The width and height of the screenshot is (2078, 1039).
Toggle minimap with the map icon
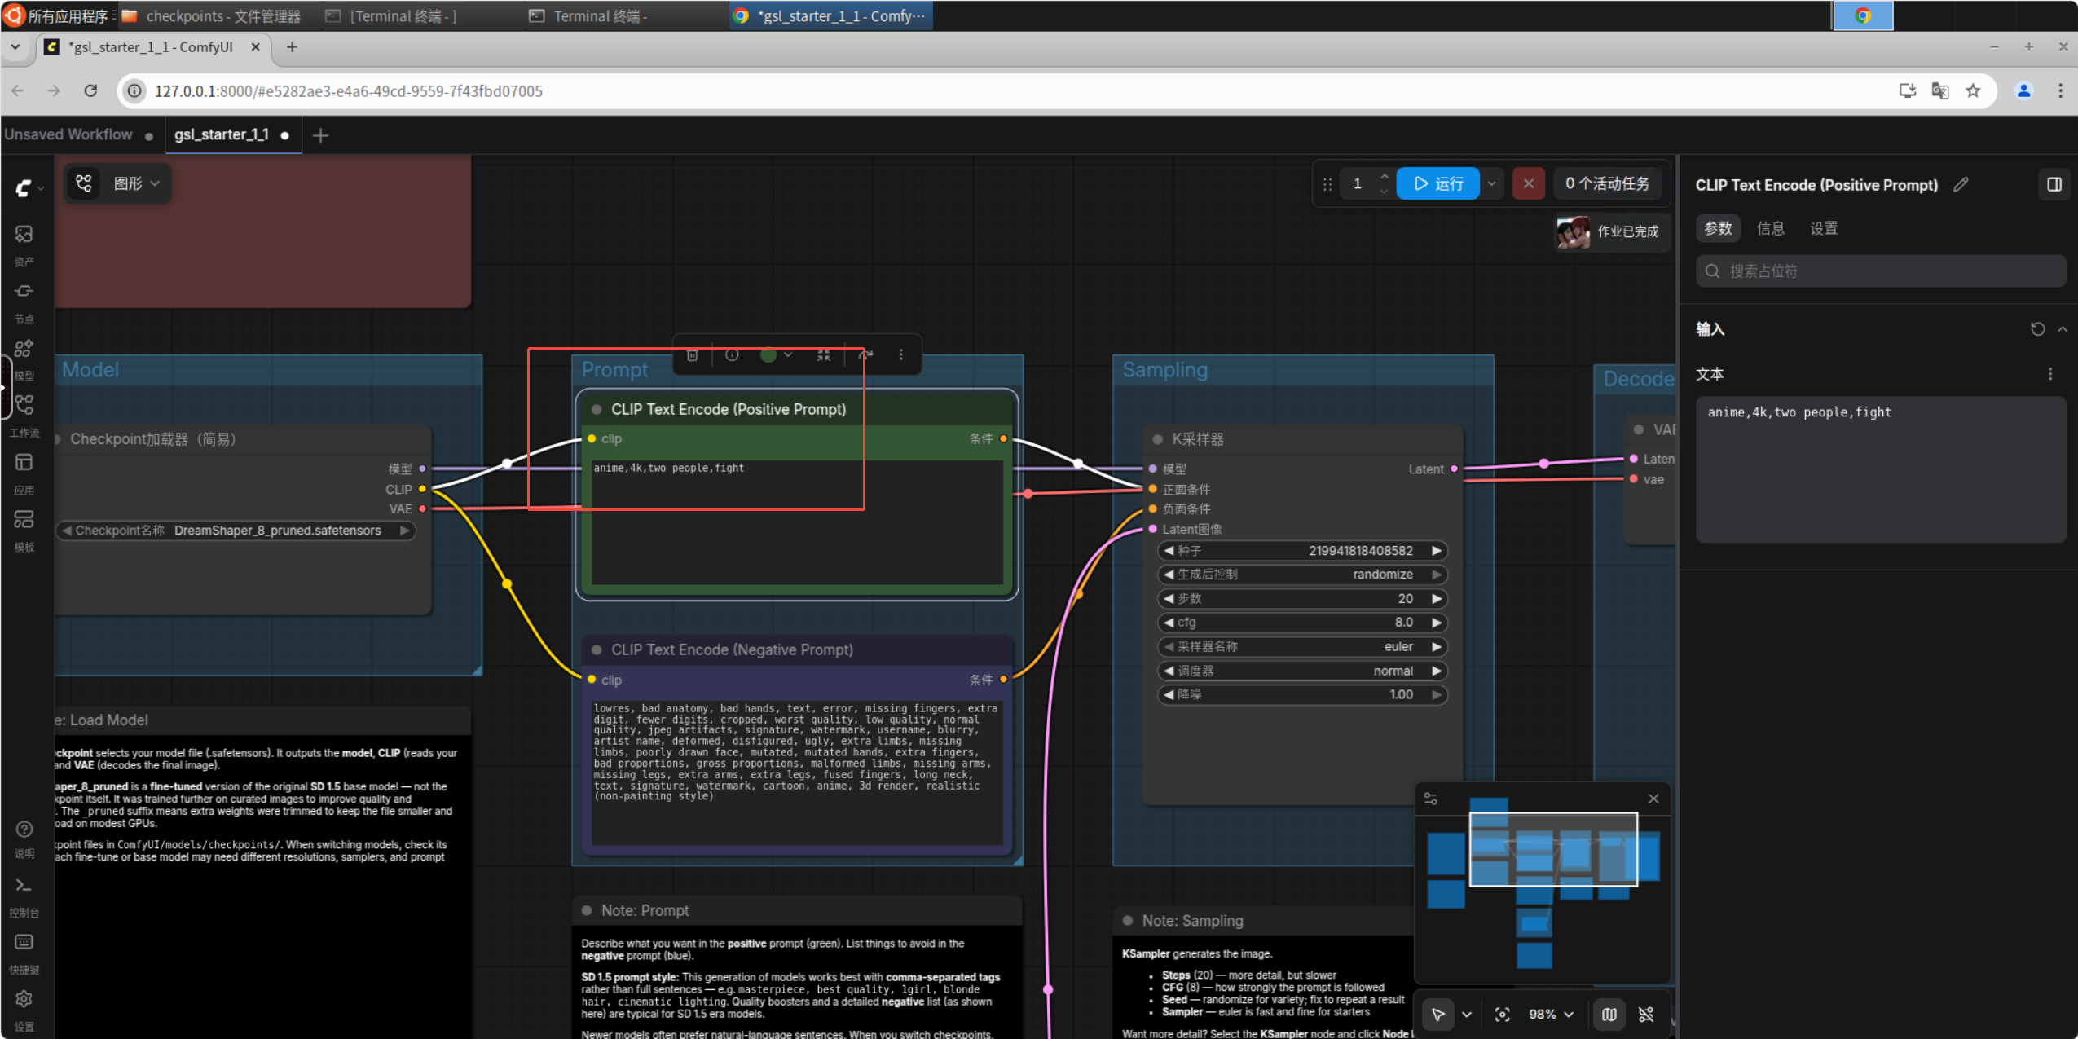[x=1609, y=1015]
